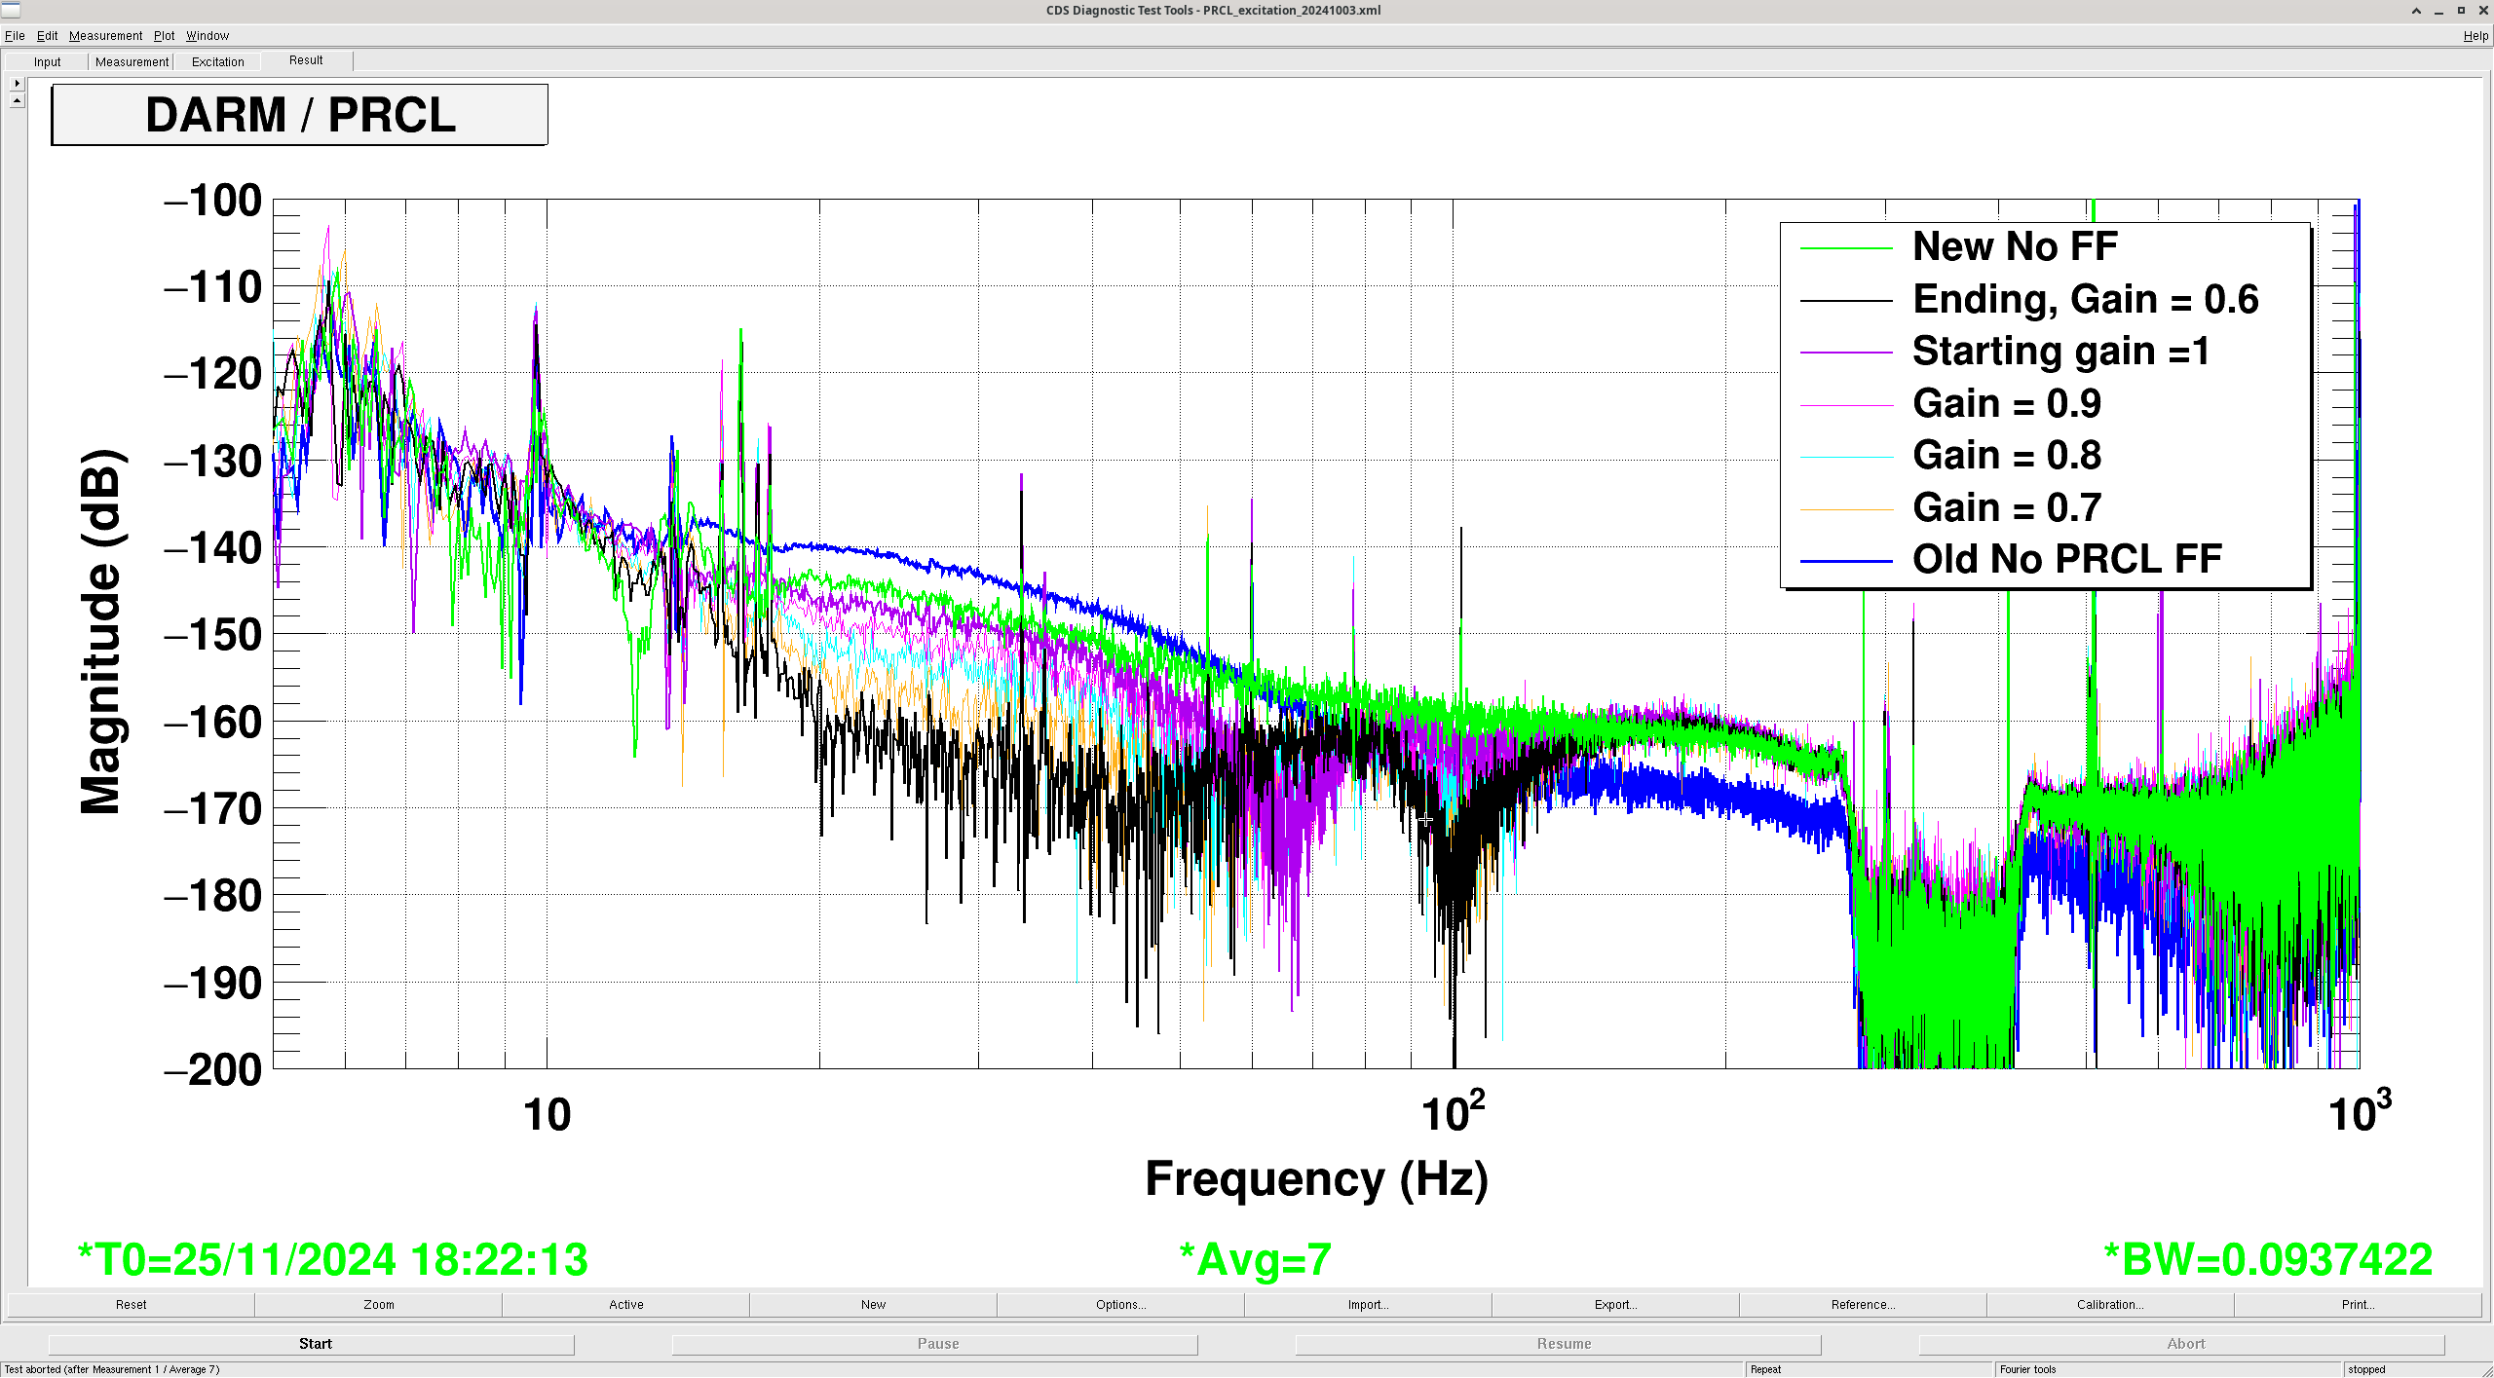The image size is (2494, 1378).
Task: Click the 10 x-axis tick label
Action: [547, 1115]
